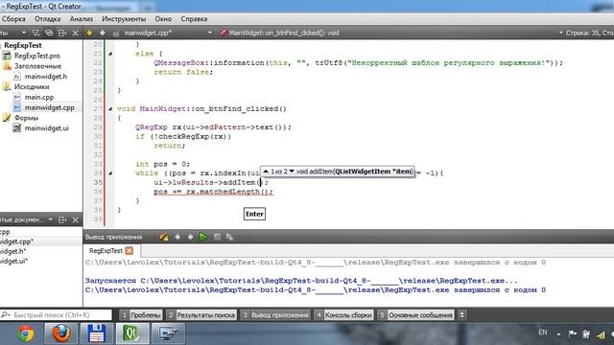Open mainwidget.h in project tree

[46, 77]
